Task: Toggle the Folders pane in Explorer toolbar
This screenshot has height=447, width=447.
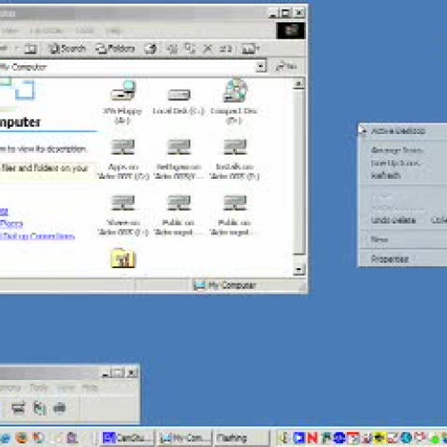Action: (115, 48)
